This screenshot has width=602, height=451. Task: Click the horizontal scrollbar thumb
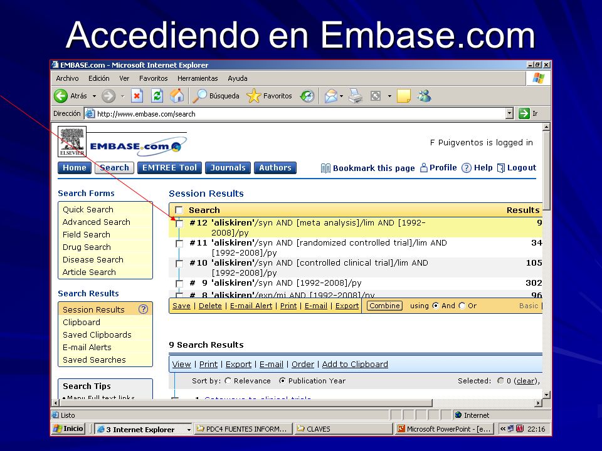pyautogui.click(x=245, y=403)
